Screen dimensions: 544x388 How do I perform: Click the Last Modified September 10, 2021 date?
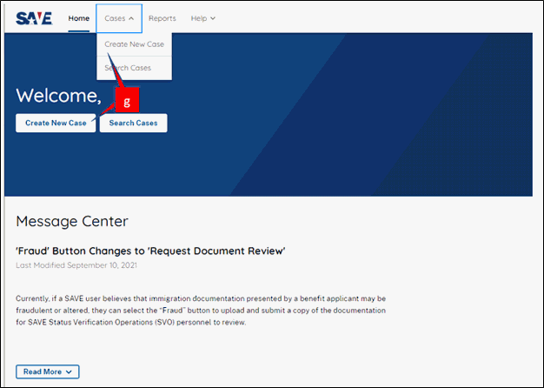click(76, 265)
